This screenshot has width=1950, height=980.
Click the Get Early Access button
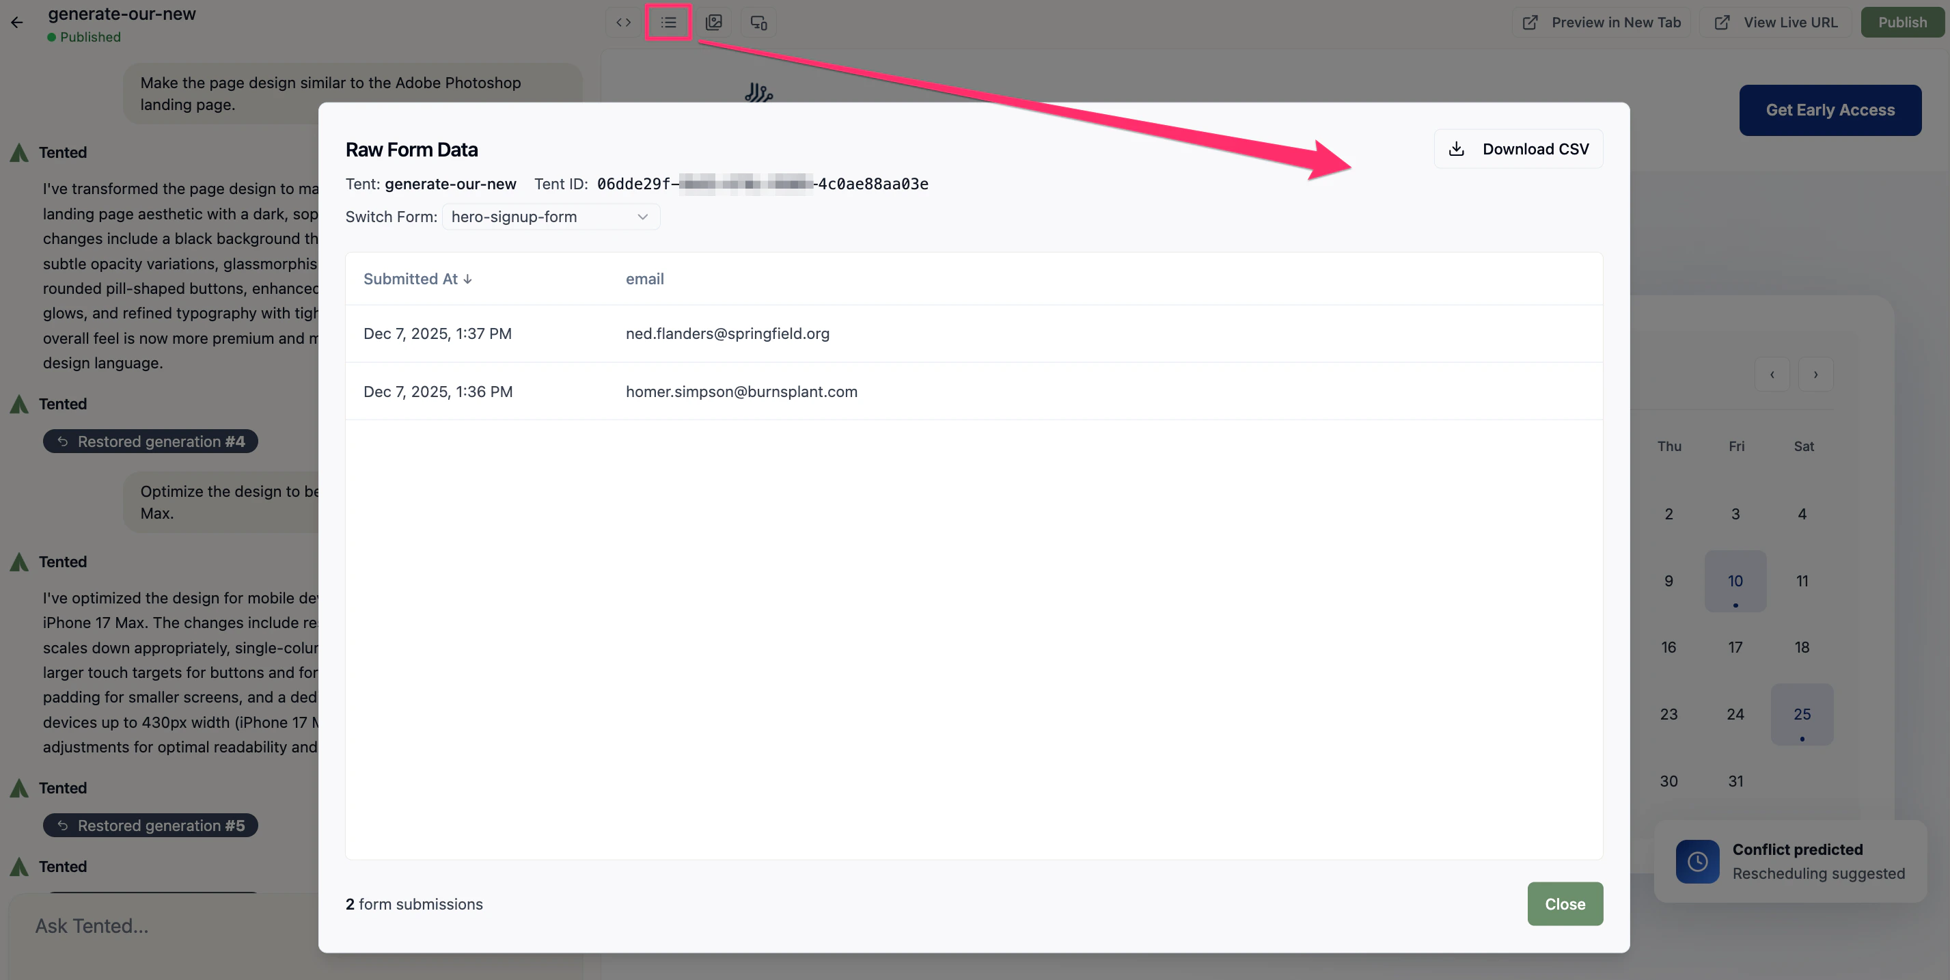pos(1830,110)
